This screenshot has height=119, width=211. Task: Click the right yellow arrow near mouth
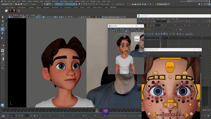(x=187, y=115)
